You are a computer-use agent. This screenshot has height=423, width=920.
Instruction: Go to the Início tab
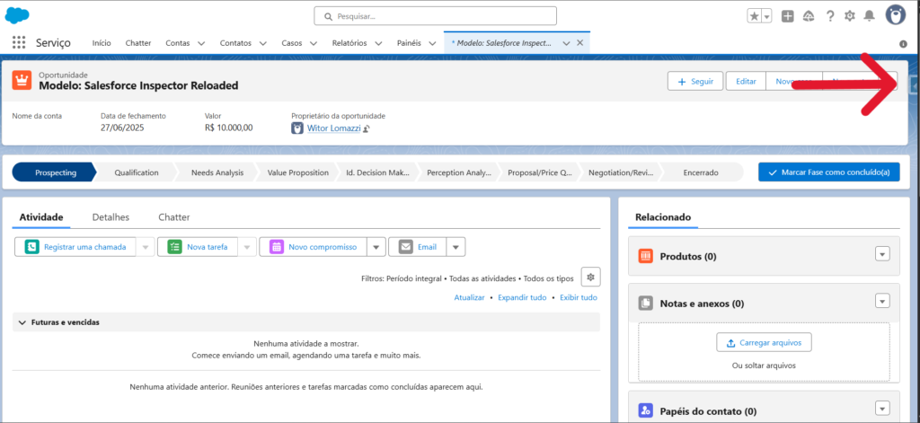[102, 43]
